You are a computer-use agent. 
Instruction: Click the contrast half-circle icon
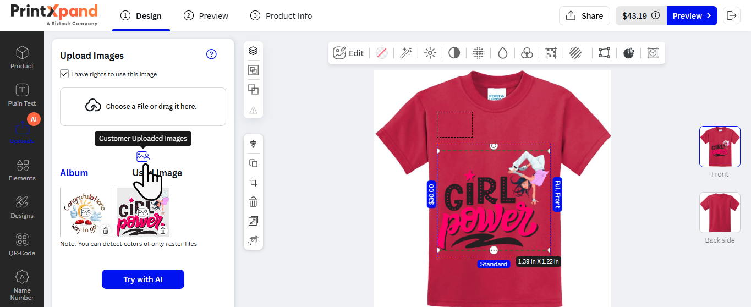pyautogui.click(x=454, y=53)
